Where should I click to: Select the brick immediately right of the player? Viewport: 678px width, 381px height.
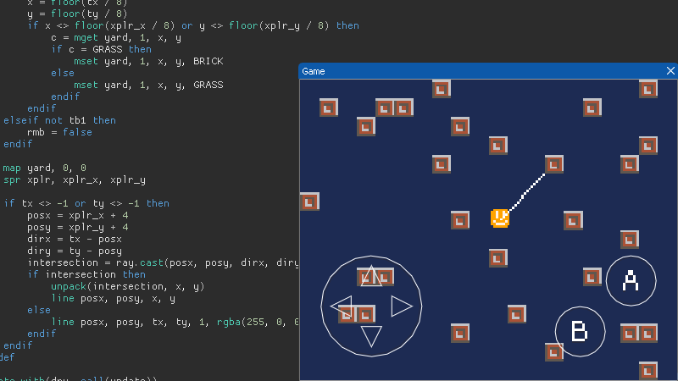[573, 220]
